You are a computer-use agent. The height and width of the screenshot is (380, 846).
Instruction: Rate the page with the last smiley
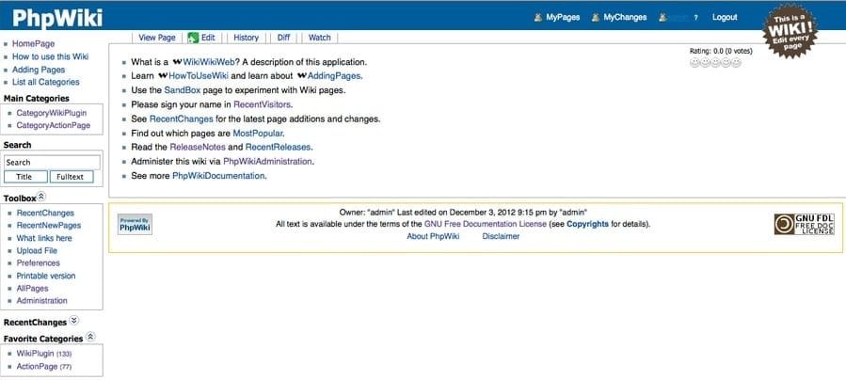click(737, 63)
